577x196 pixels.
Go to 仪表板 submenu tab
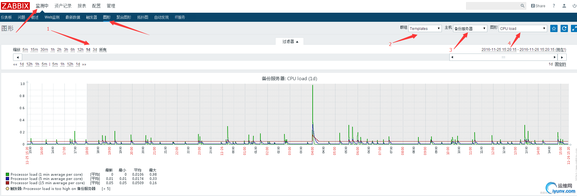tap(6, 17)
